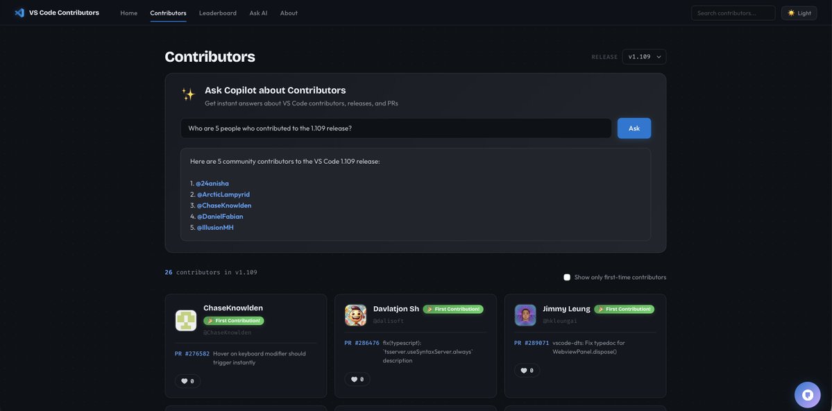Focus the Search contributors field
832x411 pixels.
coord(733,12)
